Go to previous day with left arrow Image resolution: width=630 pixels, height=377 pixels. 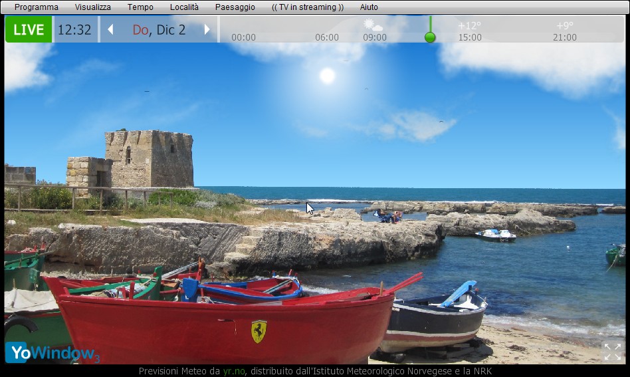(110, 30)
